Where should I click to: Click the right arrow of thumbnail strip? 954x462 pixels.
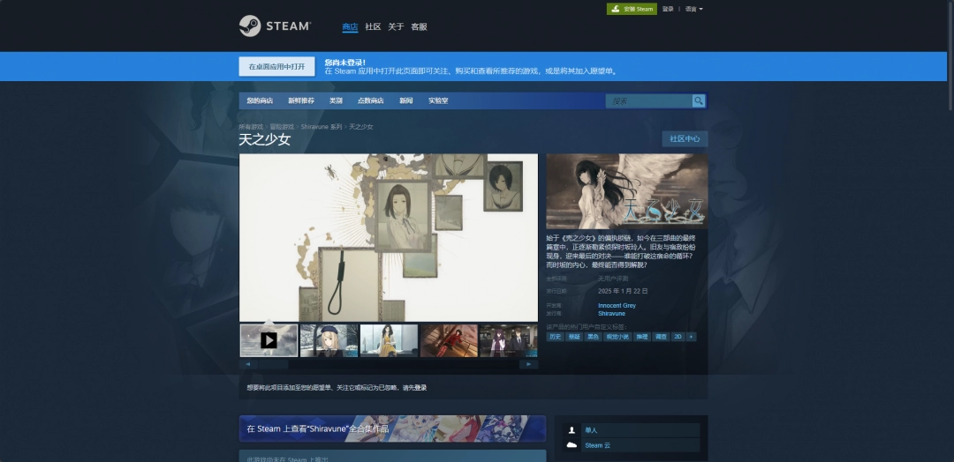pos(528,363)
